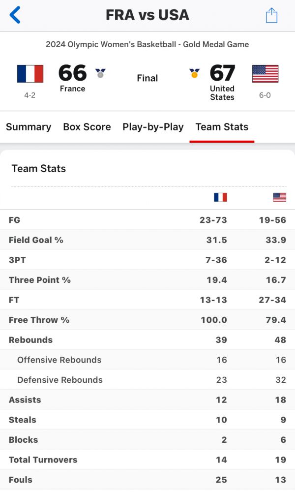Tap the large United States flag icon

tap(265, 74)
